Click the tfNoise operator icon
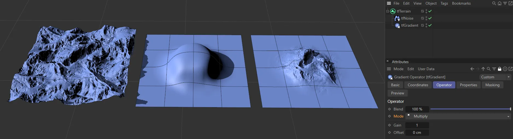The width and height of the screenshot is (513, 139). [x=397, y=18]
